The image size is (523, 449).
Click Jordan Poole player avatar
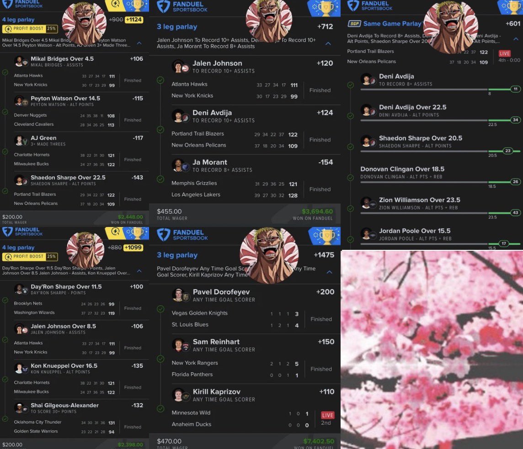coord(368,234)
